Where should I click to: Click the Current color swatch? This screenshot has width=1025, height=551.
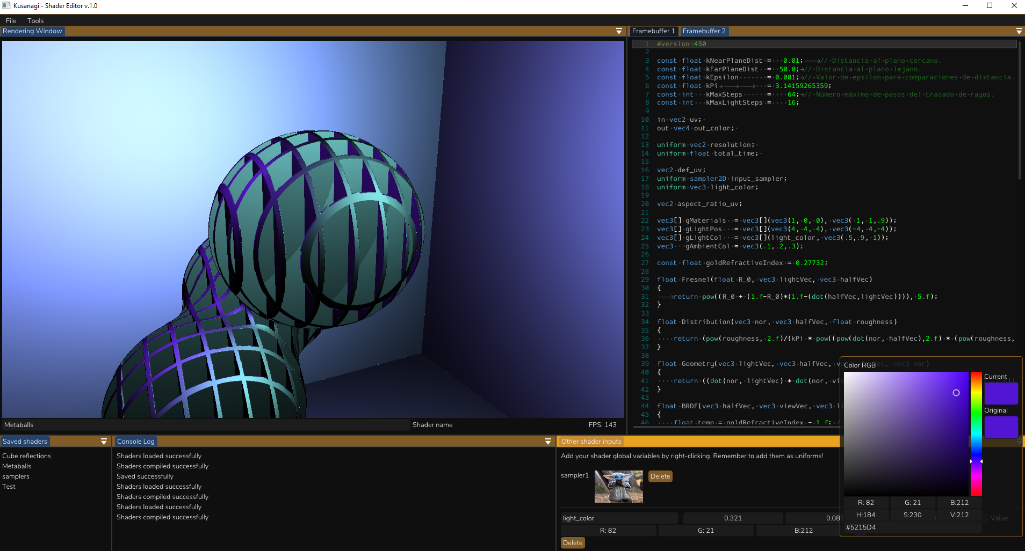(x=1001, y=394)
